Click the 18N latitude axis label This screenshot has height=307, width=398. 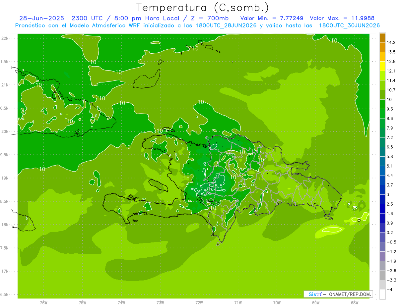tap(5, 225)
